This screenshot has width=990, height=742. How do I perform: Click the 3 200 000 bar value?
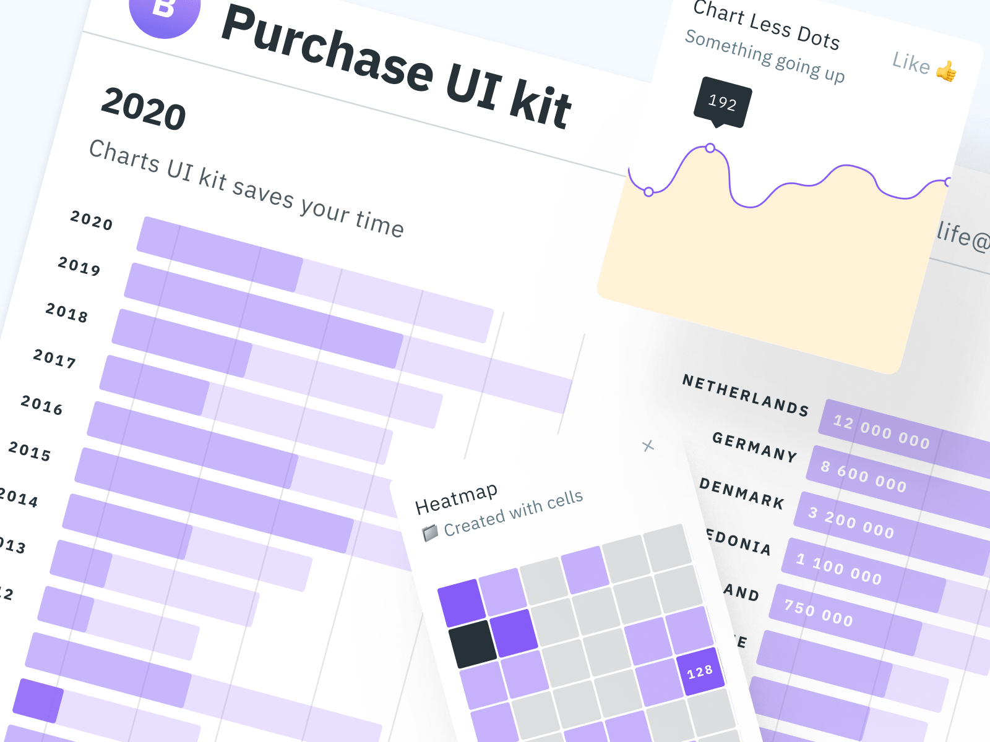[851, 522]
